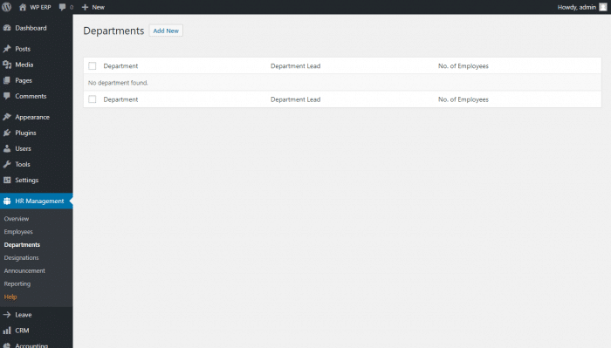Go to the Designations submenu item
611x348 pixels.
tap(22, 257)
